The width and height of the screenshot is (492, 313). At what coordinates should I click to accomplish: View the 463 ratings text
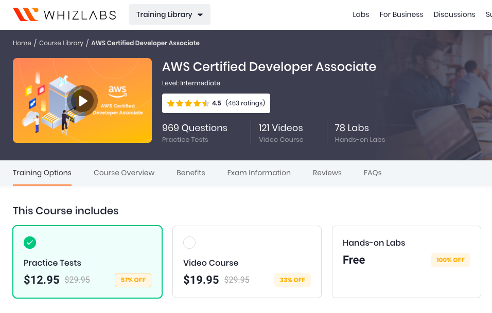coord(245,103)
